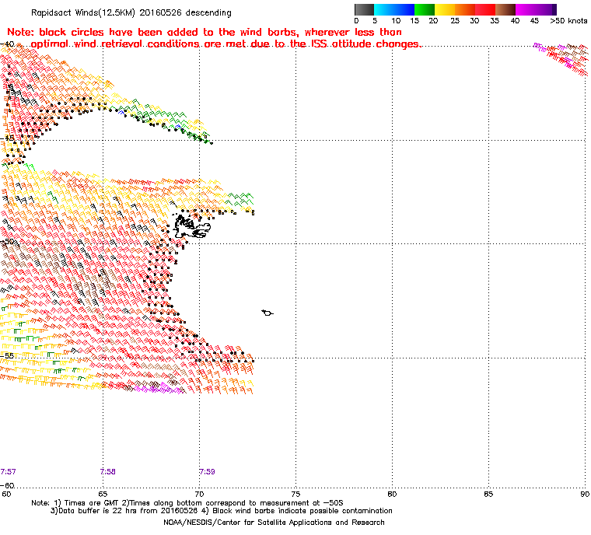Click the 7:59 time marker
This screenshot has width=591, height=535.
click(207, 472)
